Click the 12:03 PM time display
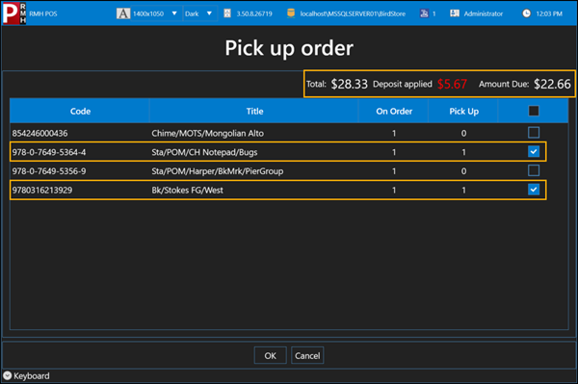578x384 pixels. pos(549,13)
